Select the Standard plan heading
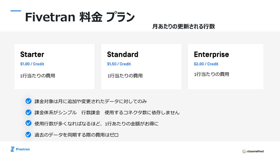 tap(123, 55)
